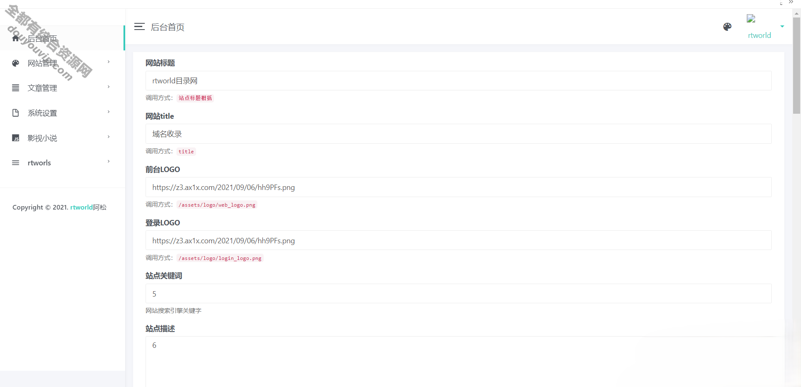This screenshot has width=801, height=387.
Task: Open 网站管理 menu item
Action: pos(62,63)
